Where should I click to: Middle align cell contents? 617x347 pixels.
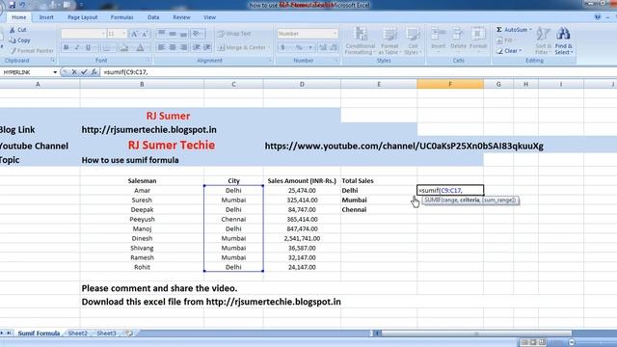tap(173, 34)
